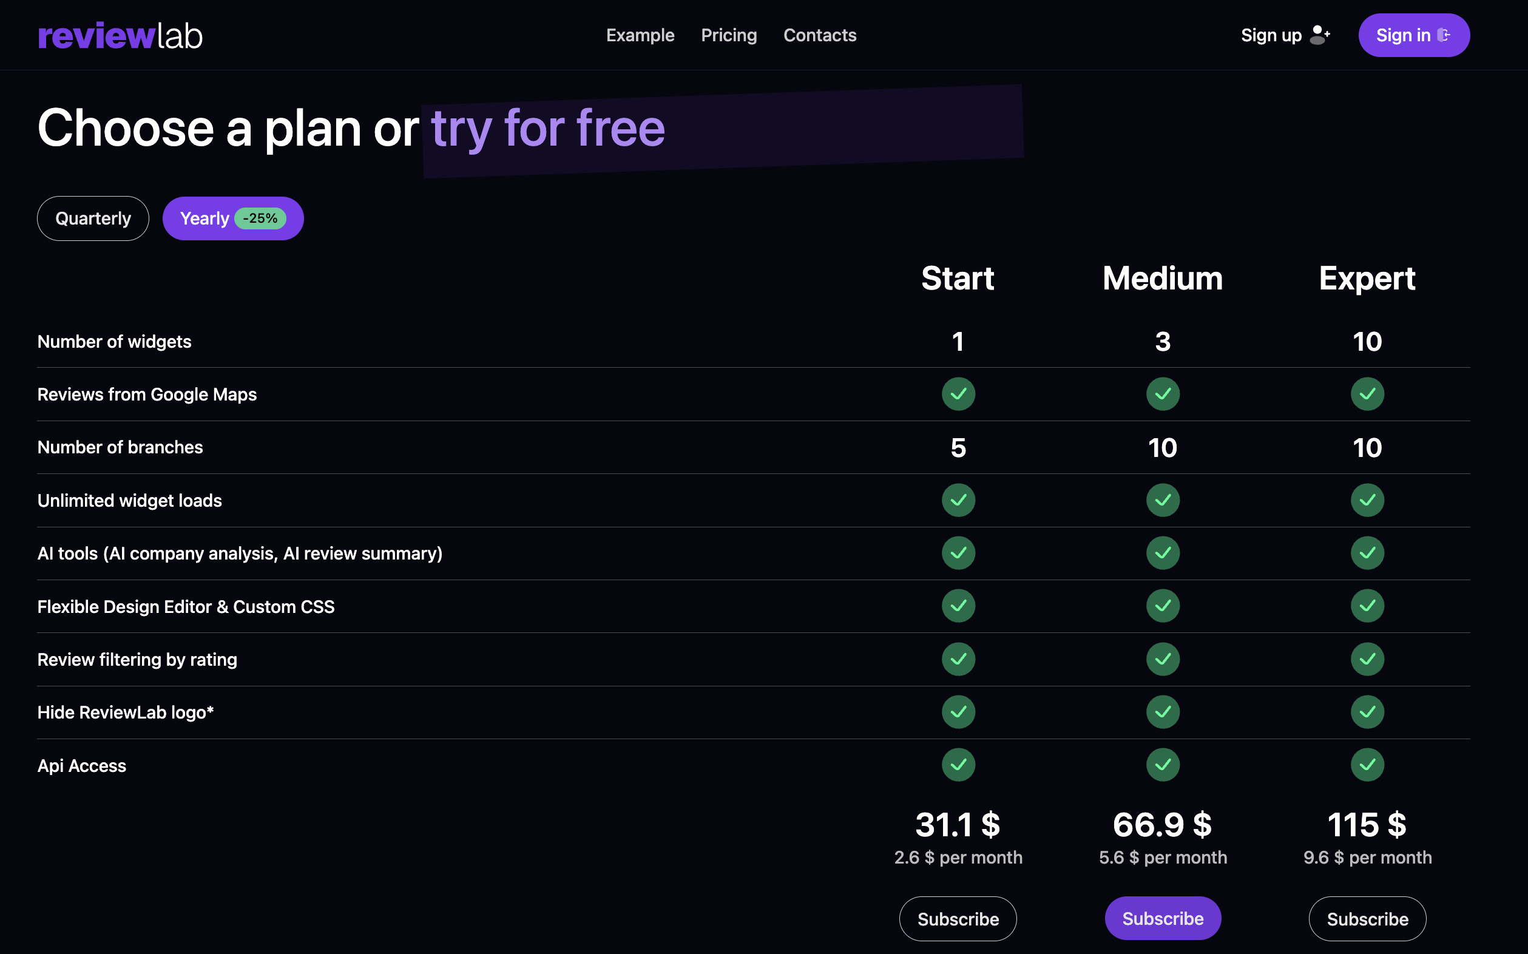
Task: Click the Sign up user-plus icon
Action: [1319, 35]
